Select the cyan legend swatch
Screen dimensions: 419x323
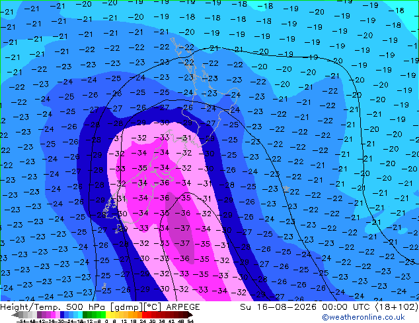click(80, 314)
